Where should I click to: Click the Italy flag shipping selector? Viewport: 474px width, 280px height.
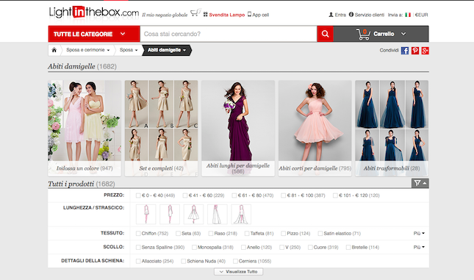click(408, 15)
